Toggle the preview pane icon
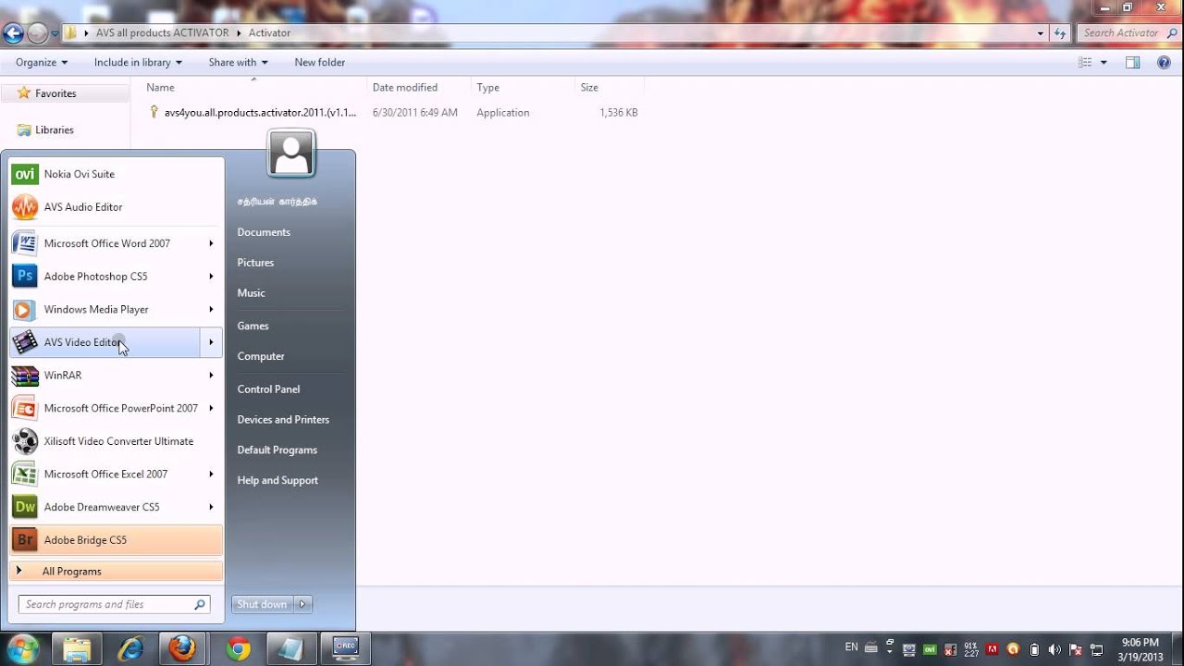Image resolution: width=1184 pixels, height=666 pixels. click(x=1132, y=62)
